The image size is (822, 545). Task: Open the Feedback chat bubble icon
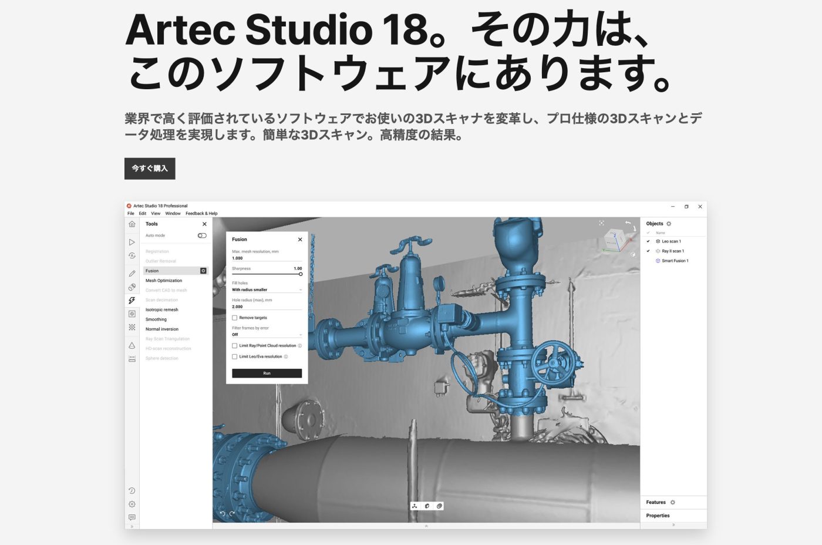click(x=132, y=517)
